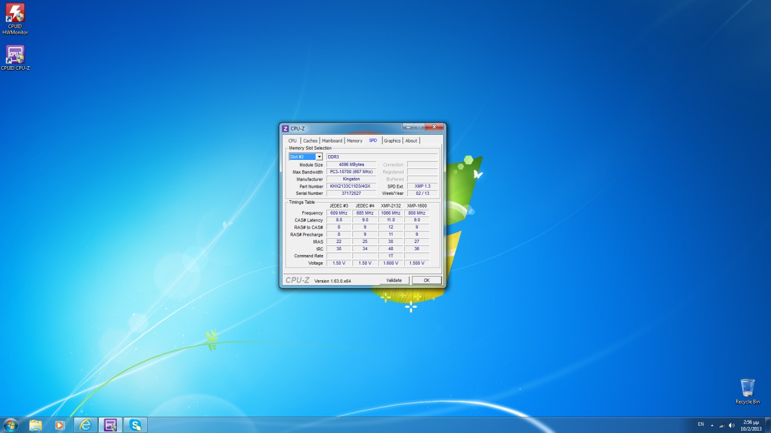Minimize the CPU-Z window
Screen dimensions: 771x433
(408, 127)
